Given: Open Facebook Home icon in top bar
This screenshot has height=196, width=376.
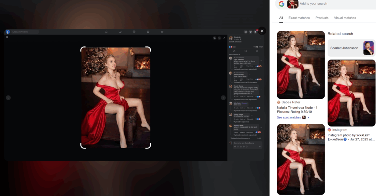Looking at the screenshot, I should (106, 32).
